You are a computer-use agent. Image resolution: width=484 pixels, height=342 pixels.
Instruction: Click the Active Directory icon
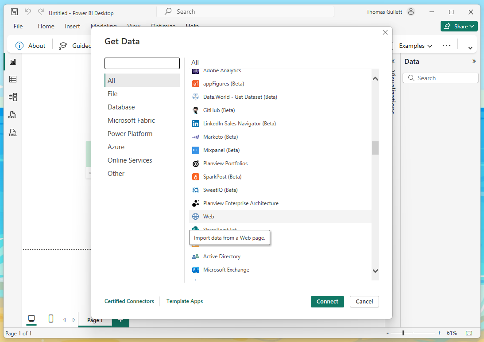[x=196, y=256]
